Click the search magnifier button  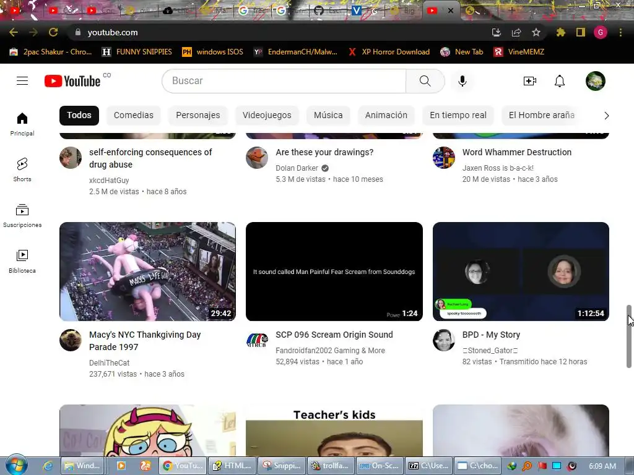[x=425, y=81]
